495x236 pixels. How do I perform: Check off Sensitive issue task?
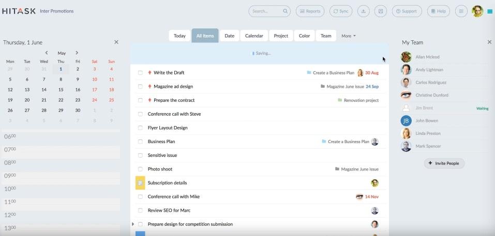(140, 155)
